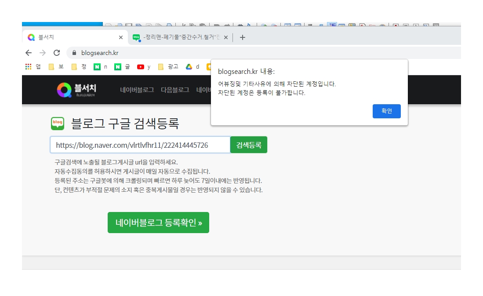Click text '구글검색에 노출될 블로그게시글 url을 입력하세요.'
The width and height of the screenshot is (483, 296).
click(116, 162)
